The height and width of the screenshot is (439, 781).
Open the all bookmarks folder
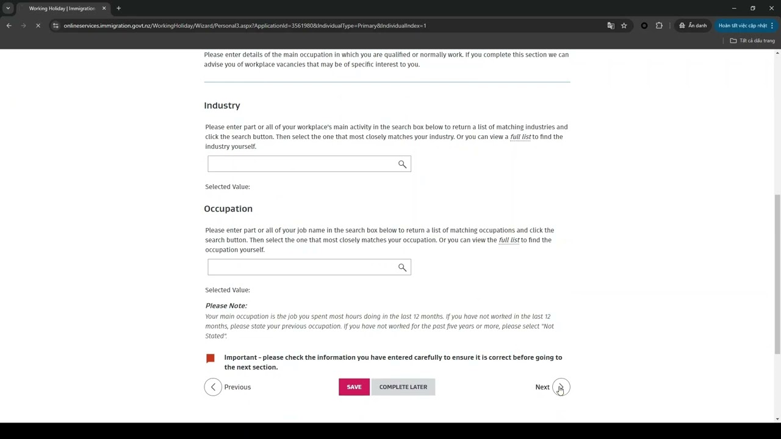click(x=752, y=41)
